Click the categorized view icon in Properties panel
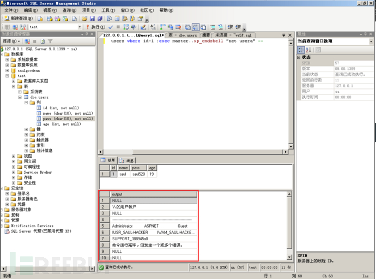 [301, 49]
